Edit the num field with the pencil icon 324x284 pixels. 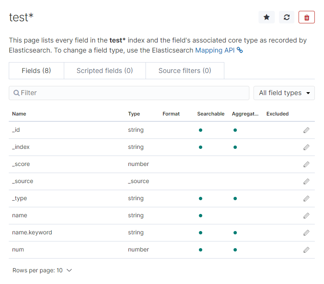tap(306, 250)
